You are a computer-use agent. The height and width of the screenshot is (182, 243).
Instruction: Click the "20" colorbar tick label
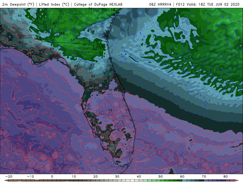95,177
